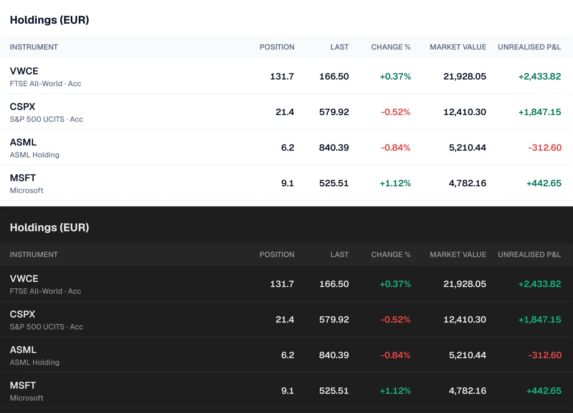
Task: Click the +442.65 P&L in the light table
Action: (x=544, y=183)
